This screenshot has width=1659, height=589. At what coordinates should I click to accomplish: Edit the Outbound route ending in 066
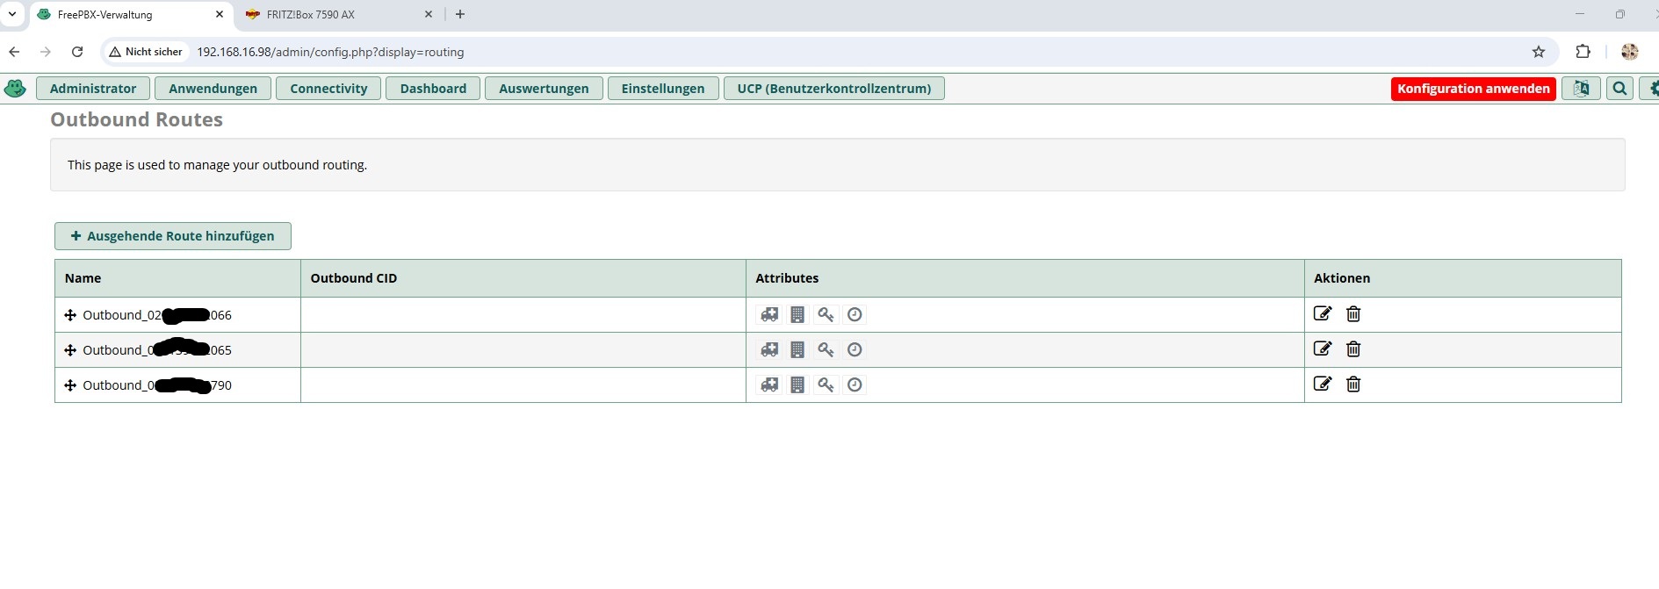coord(1322,313)
